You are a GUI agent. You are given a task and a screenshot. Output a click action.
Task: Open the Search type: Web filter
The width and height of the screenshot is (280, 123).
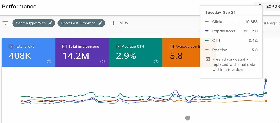point(31,23)
